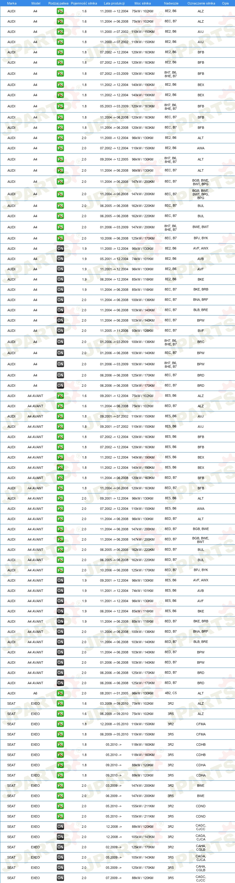Click the 93kW / 126KM power cell
This screenshot has width=235, height=883.
point(142,331)
